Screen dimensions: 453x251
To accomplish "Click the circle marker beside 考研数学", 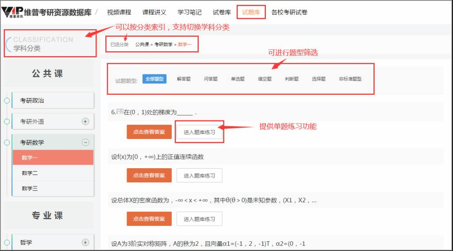I will click(7, 143).
